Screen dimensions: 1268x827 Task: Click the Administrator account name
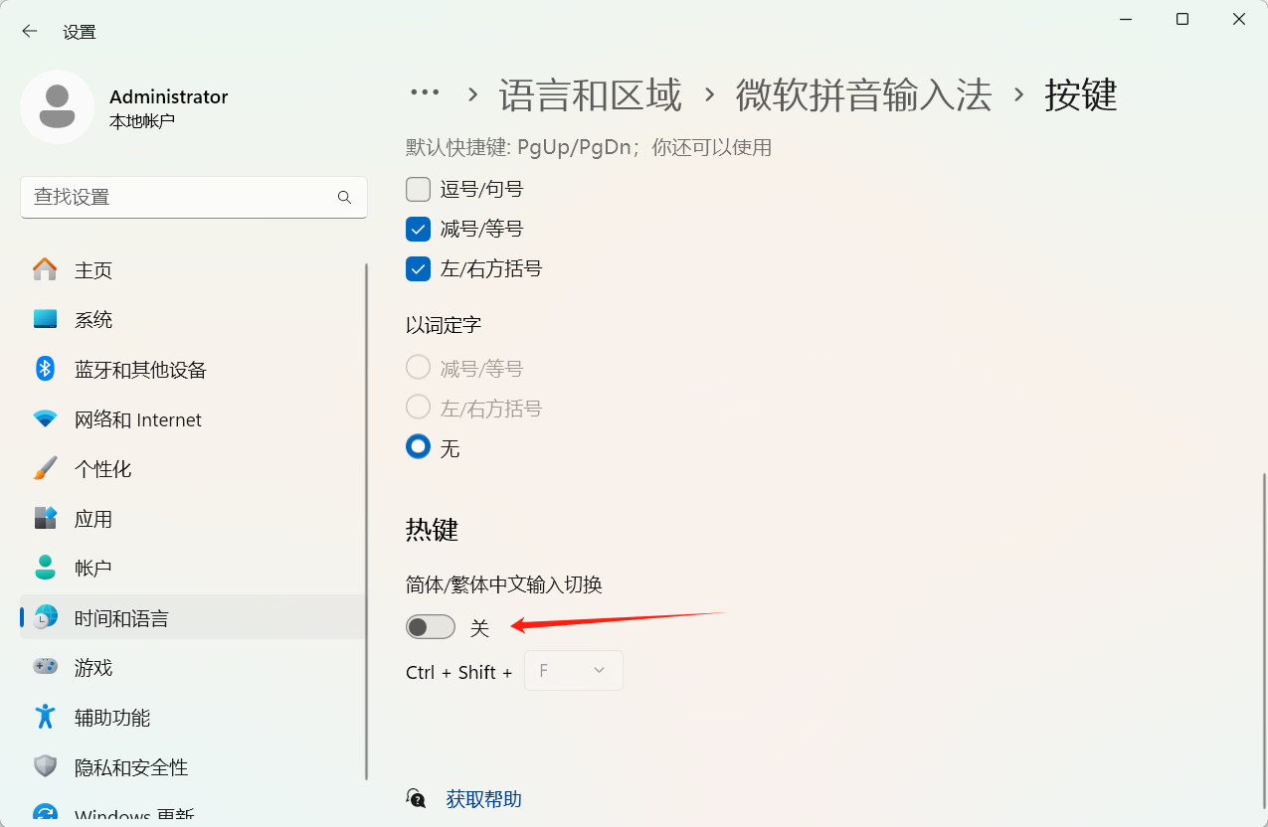tap(169, 97)
